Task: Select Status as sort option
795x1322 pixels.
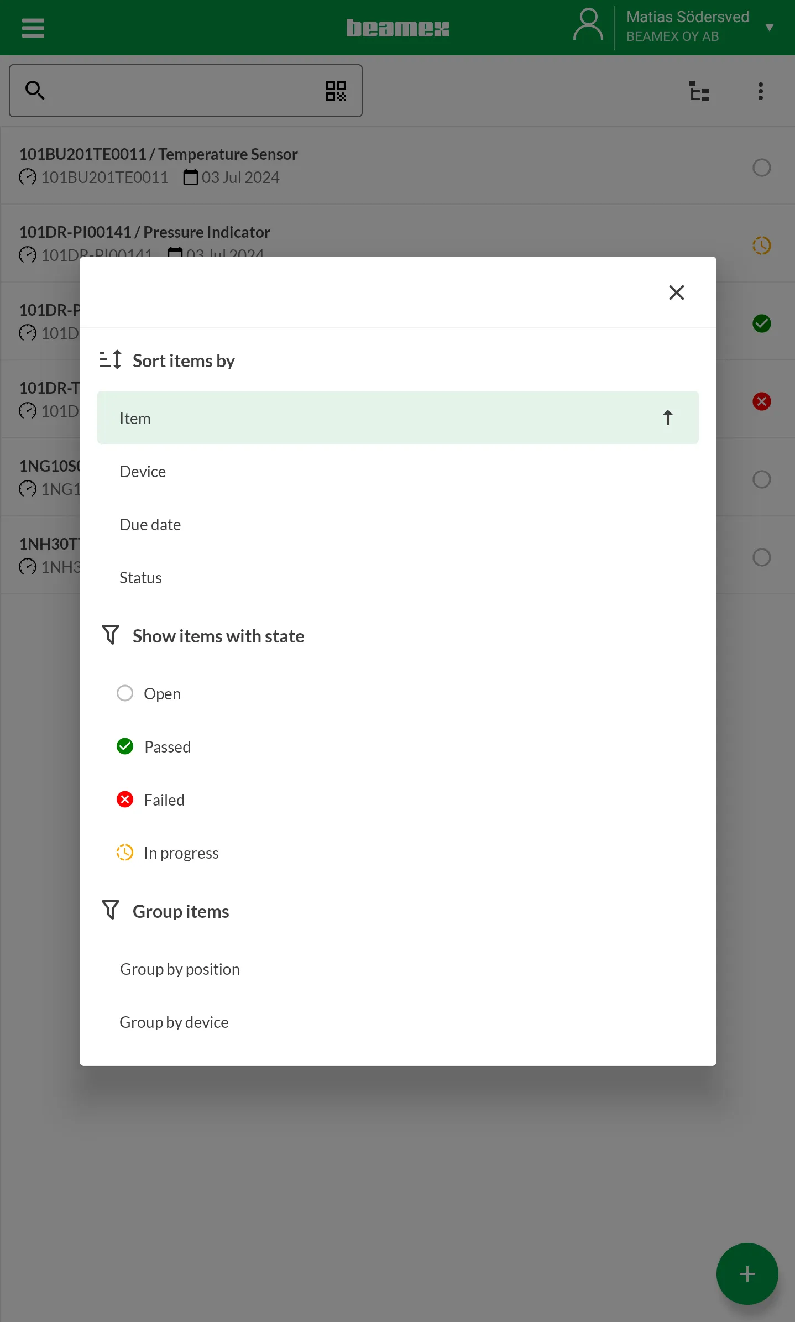Action: [x=140, y=577]
